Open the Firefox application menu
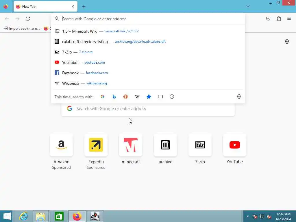The image size is (296, 222). point(289,18)
